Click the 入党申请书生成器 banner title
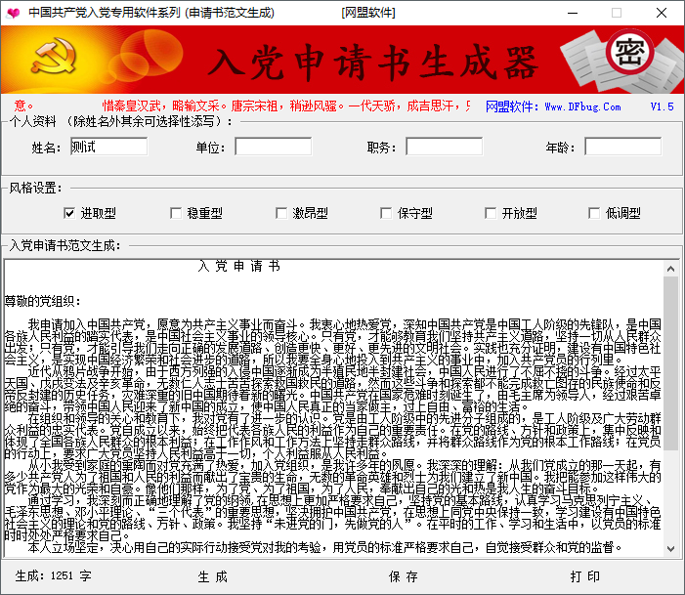This screenshot has height=595, width=685. pyautogui.click(x=372, y=63)
